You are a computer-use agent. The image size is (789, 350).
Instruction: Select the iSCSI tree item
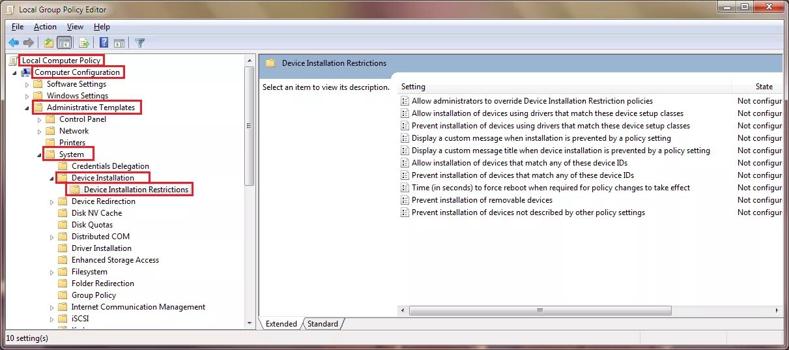(x=80, y=319)
